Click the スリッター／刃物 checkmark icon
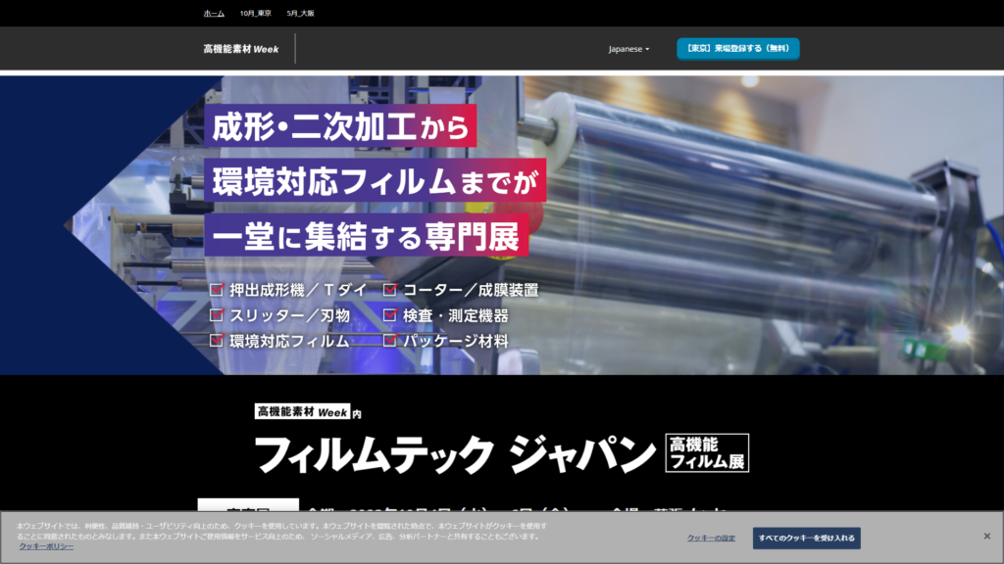1004x564 pixels. [217, 315]
